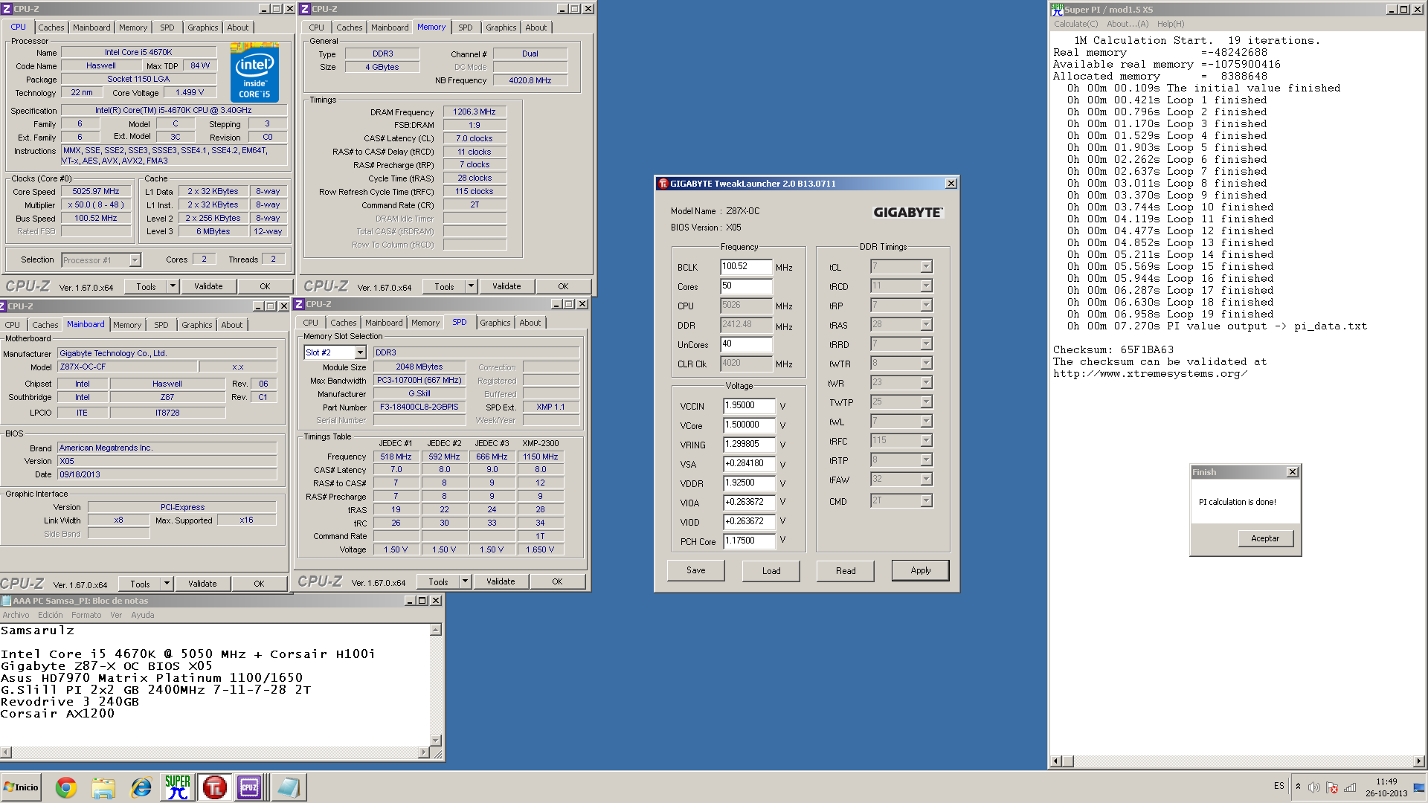1428x803 pixels.
Task: Click the Super PI horizontal scrollbar left arrow
Action: pos(1055,761)
